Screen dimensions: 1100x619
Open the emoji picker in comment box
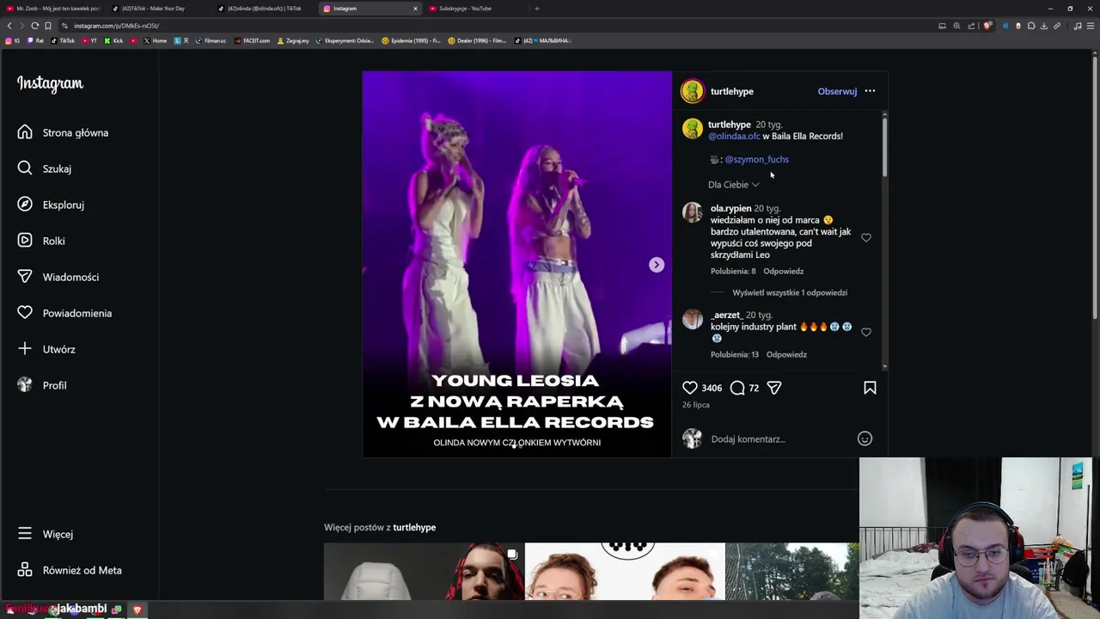865,438
